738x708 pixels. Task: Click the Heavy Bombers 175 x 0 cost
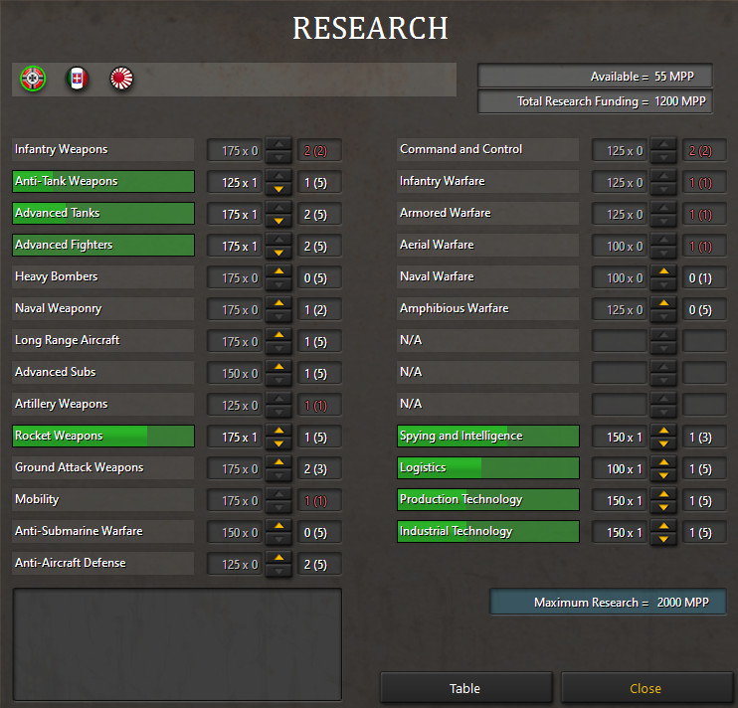pyautogui.click(x=235, y=278)
